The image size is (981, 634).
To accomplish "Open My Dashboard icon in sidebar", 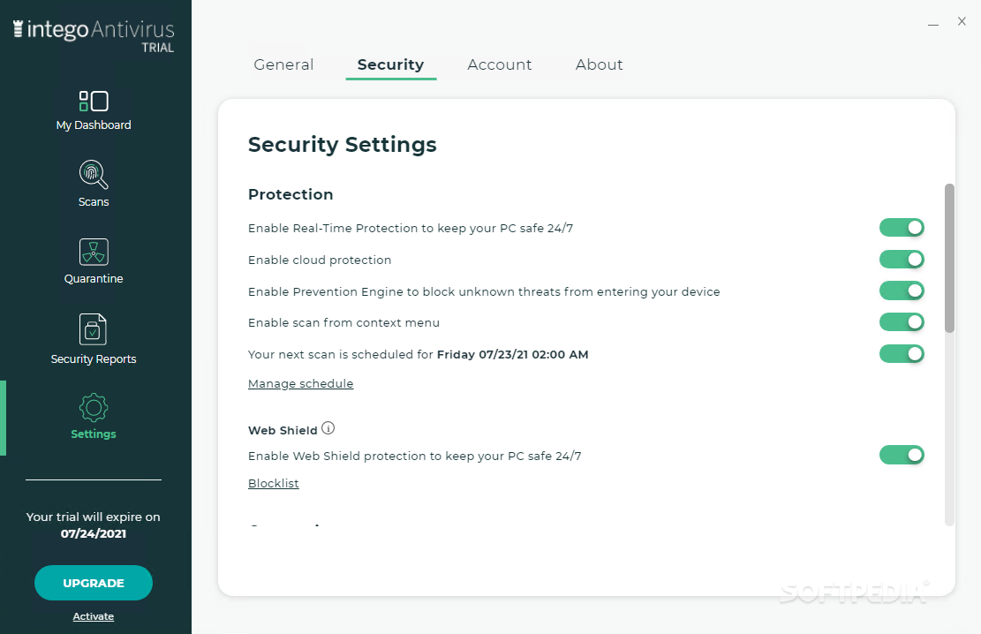I will 94,101.
